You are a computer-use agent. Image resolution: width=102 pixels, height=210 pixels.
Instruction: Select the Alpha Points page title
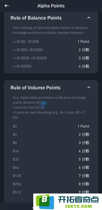51,6
